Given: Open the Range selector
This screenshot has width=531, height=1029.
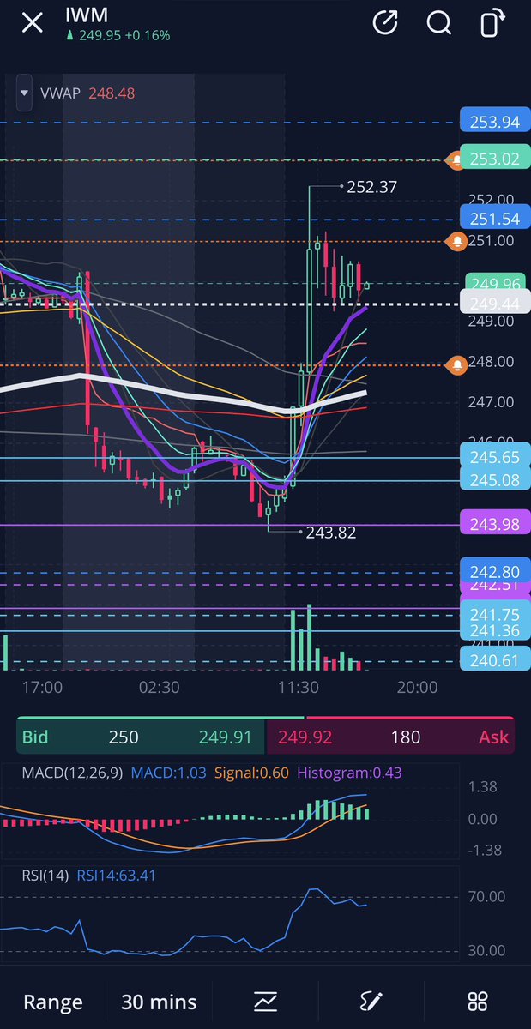Looking at the screenshot, I should 53,1002.
